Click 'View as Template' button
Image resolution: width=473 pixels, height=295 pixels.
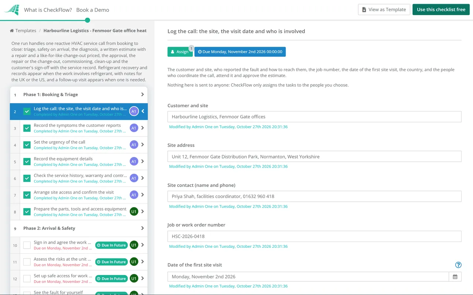(x=384, y=10)
